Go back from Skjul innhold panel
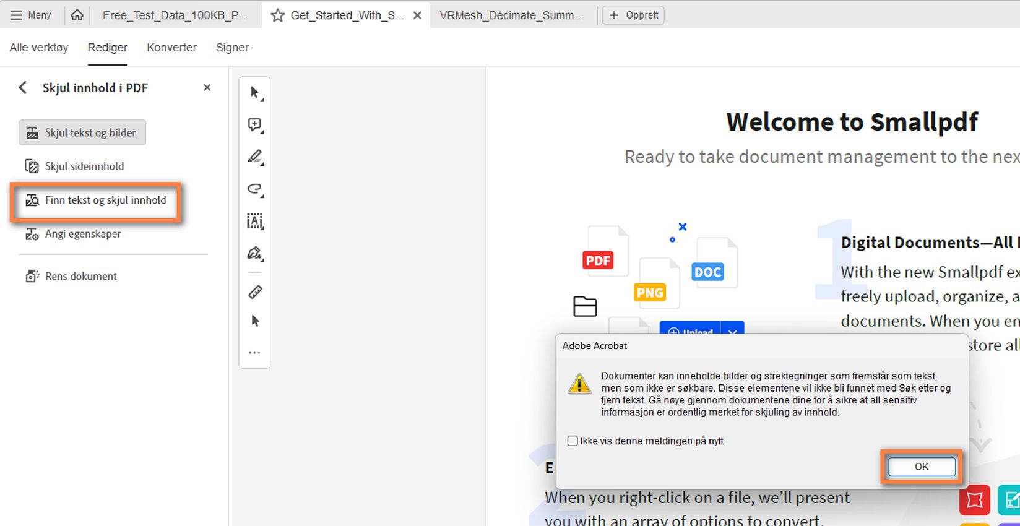This screenshot has height=526, width=1020. click(x=23, y=88)
